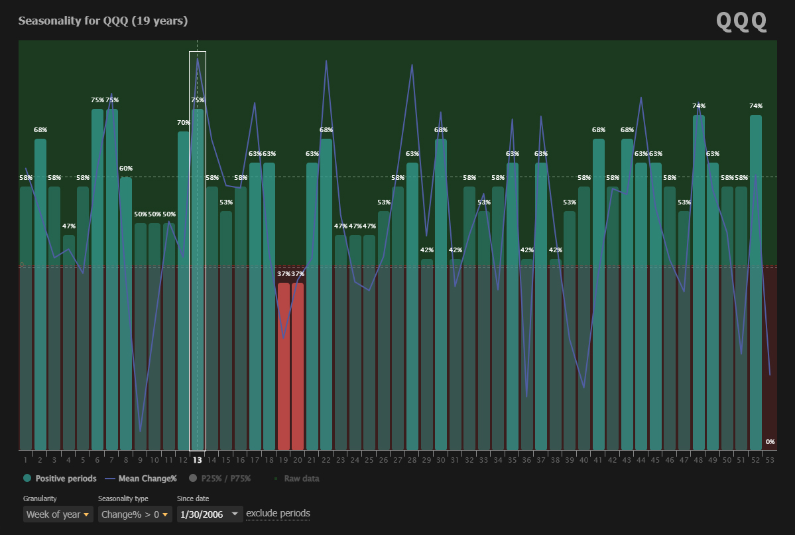Open the Seasonality type 'Change% > 0' dropdown
Viewport: 795px width, 535px height.
coord(135,514)
